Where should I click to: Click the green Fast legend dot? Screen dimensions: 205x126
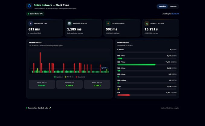click(55, 77)
